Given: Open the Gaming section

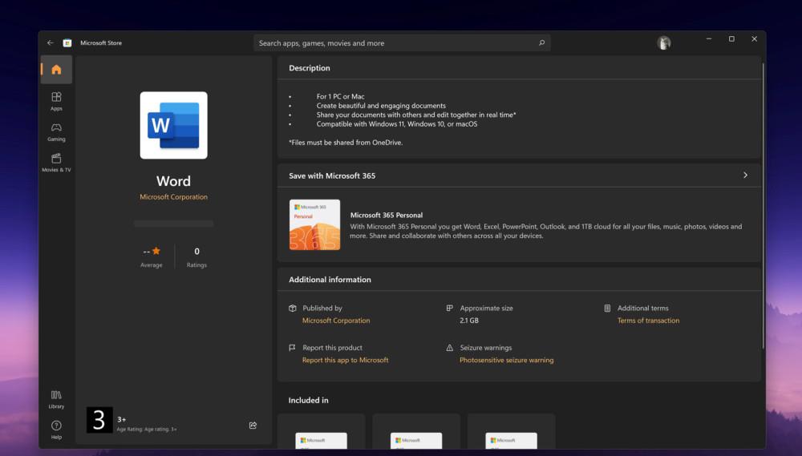Looking at the screenshot, I should pos(56,132).
